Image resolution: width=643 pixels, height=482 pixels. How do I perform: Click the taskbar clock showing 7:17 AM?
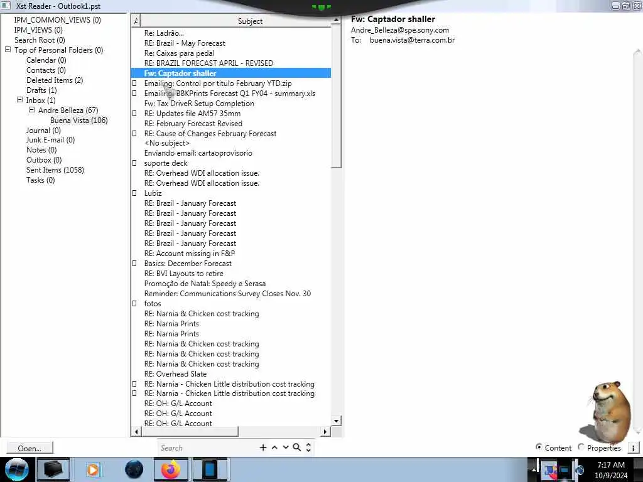tap(610, 469)
